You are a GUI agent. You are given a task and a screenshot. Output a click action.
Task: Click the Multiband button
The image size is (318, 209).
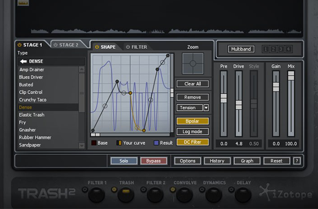[x=241, y=49]
